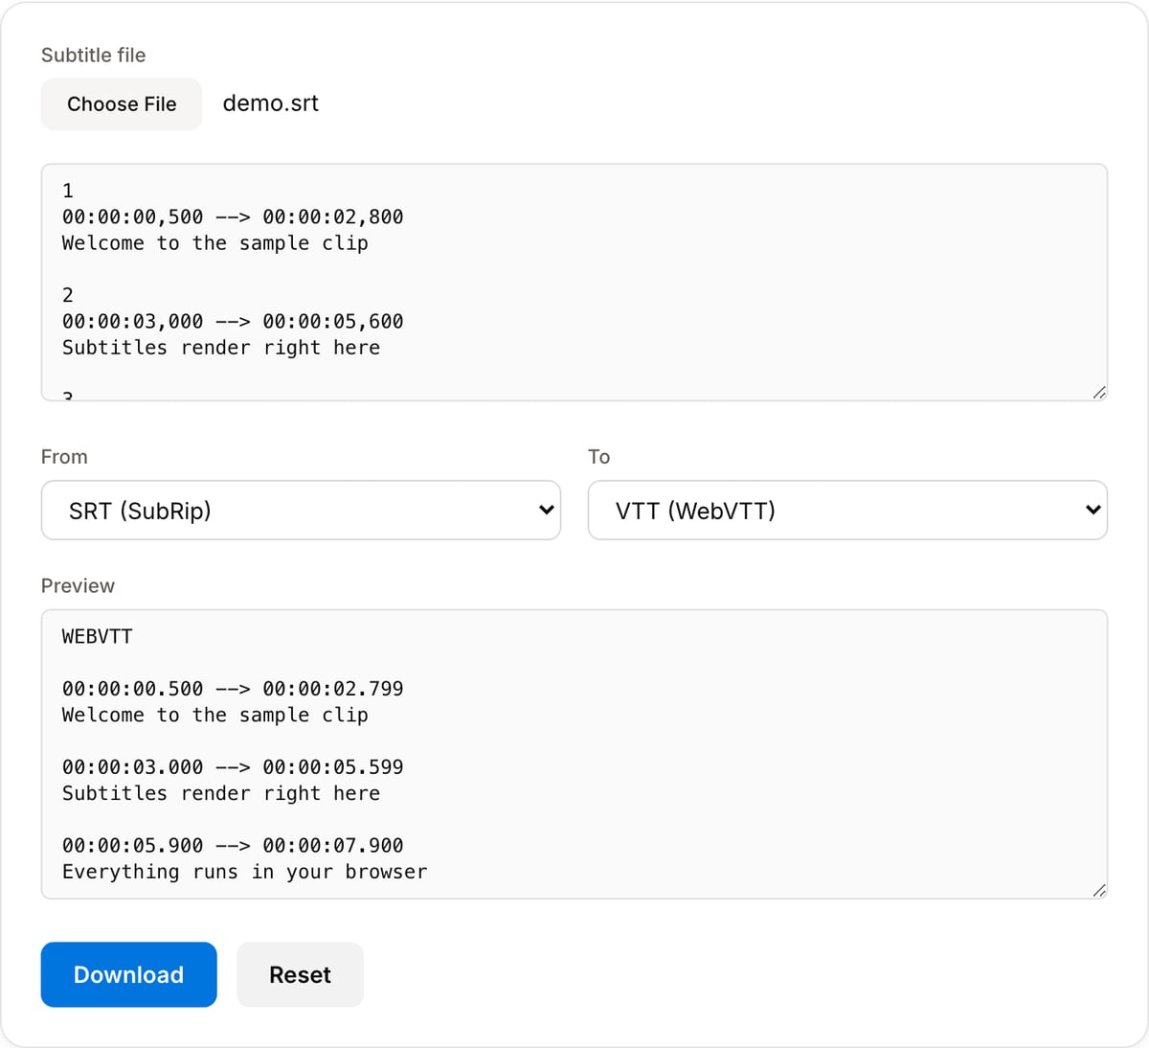
Task: Click preview line 'Welcome to the sample clip'
Action: coord(215,716)
